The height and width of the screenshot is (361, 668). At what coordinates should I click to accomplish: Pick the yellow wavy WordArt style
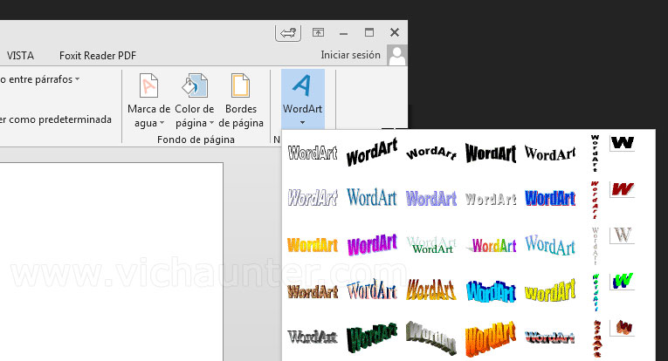pyautogui.click(x=550, y=291)
